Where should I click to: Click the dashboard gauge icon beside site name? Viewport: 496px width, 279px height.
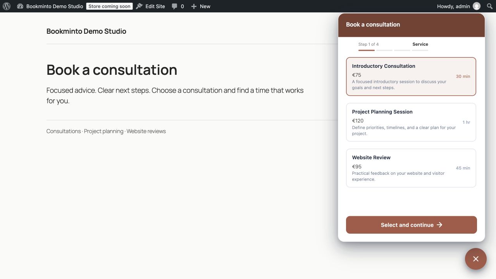(20, 6)
